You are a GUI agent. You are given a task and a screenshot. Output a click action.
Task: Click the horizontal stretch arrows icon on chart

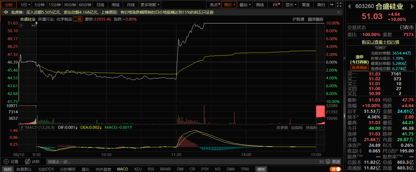point(34,25)
